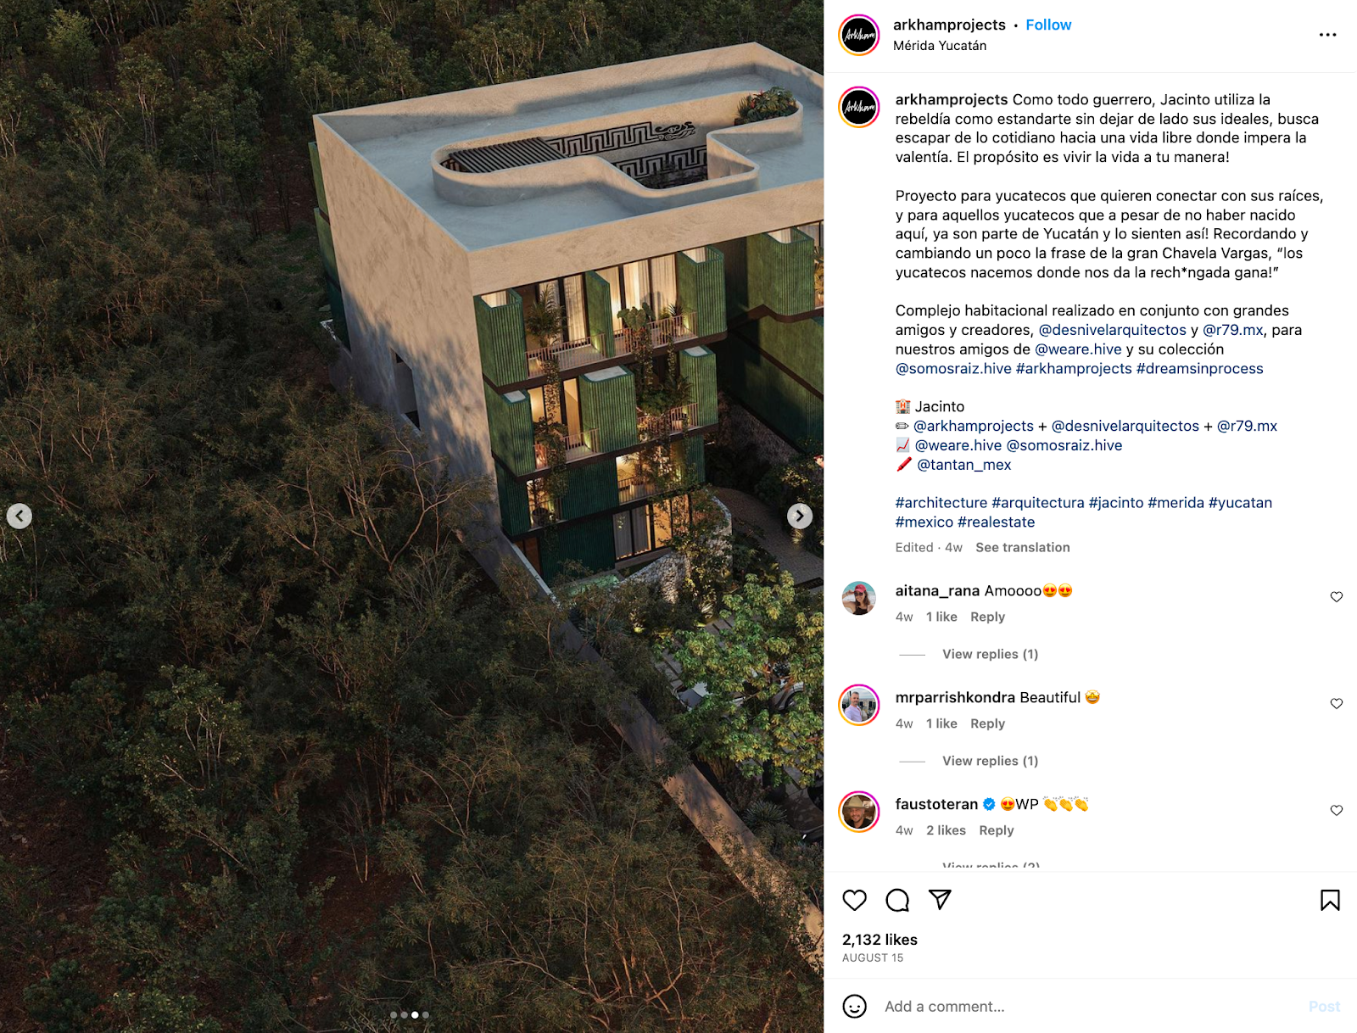Save the post with the bookmark icon
This screenshot has height=1033, width=1357.
click(x=1330, y=900)
